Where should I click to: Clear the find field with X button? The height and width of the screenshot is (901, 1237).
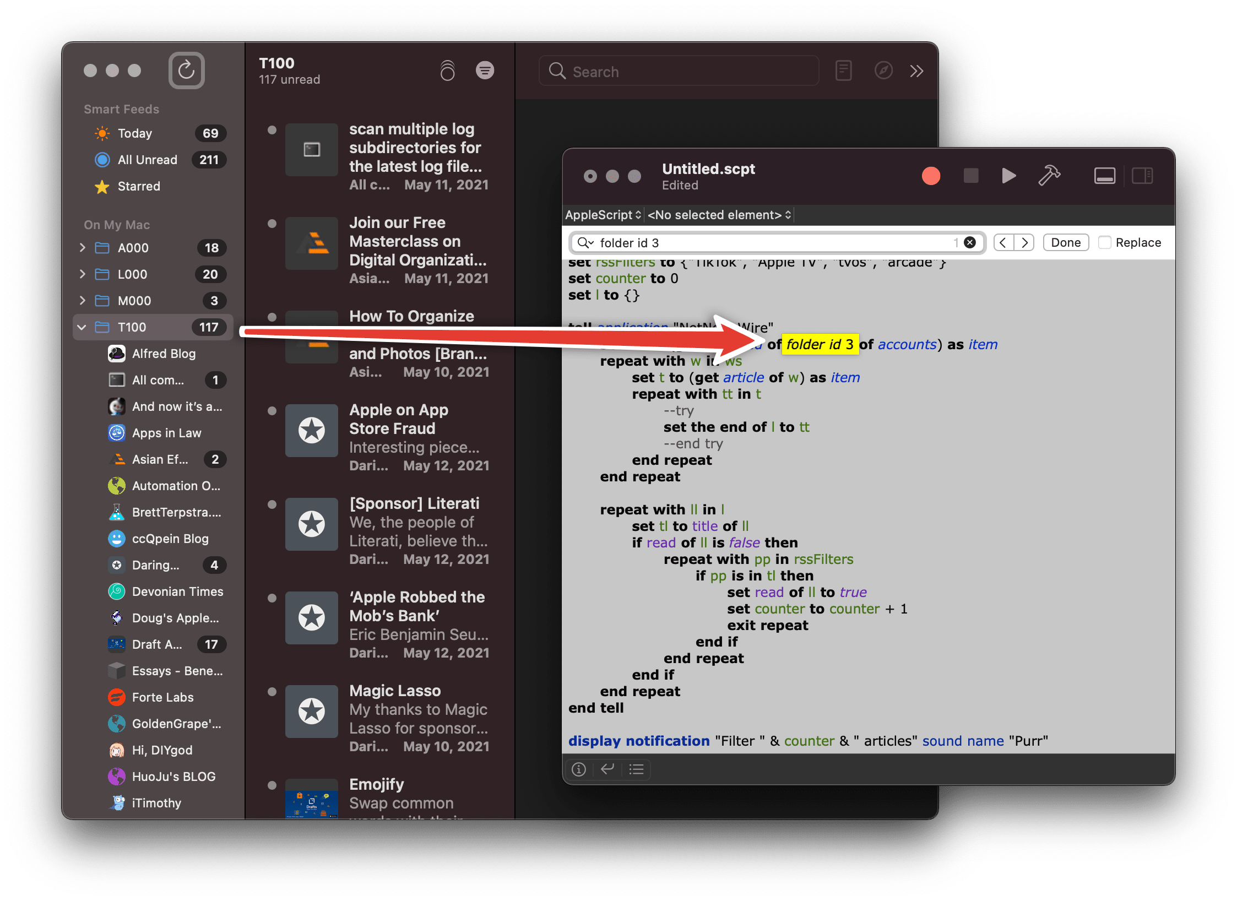(x=970, y=243)
